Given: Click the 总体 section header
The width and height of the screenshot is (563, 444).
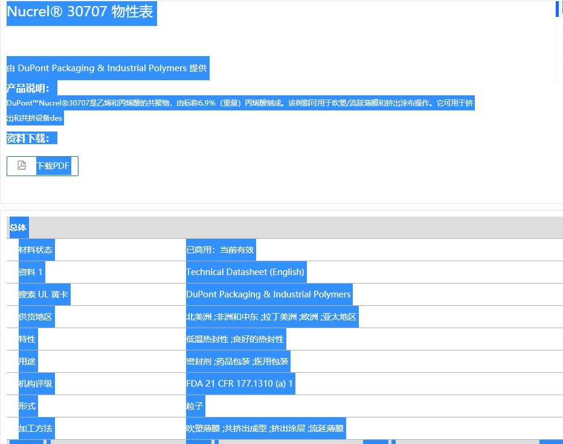Looking at the screenshot, I should coord(18,227).
